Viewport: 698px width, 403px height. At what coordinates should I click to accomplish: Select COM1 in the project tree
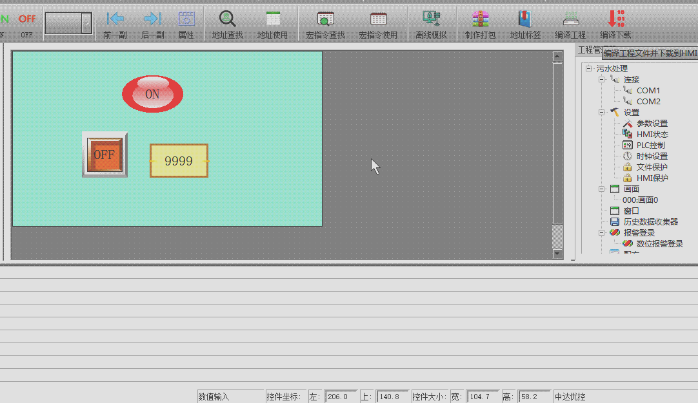click(648, 91)
